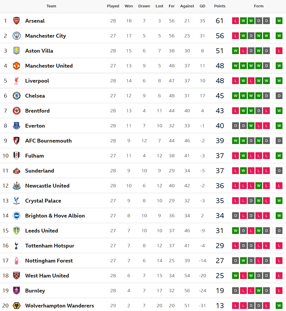Click the Burnley club crest
This screenshot has height=311, width=286.
(16, 291)
